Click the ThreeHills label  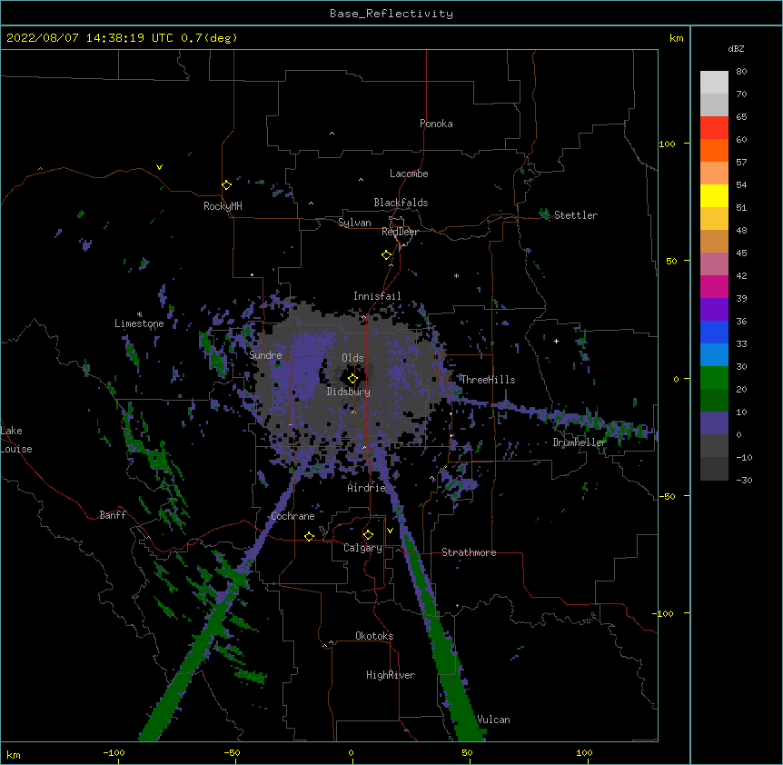point(488,380)
